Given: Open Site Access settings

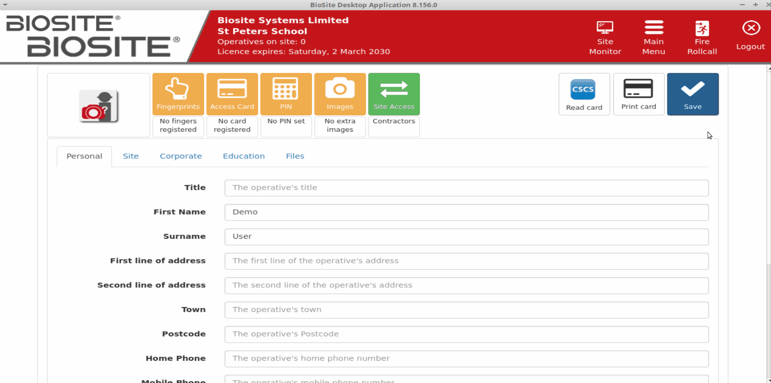Looking at the screenshot, I should (x=394, y=94).
